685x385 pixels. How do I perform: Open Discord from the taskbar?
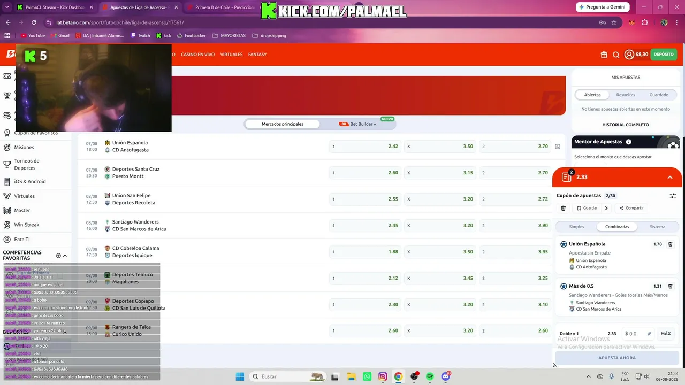pyautogui.click(x=446, y=376)
